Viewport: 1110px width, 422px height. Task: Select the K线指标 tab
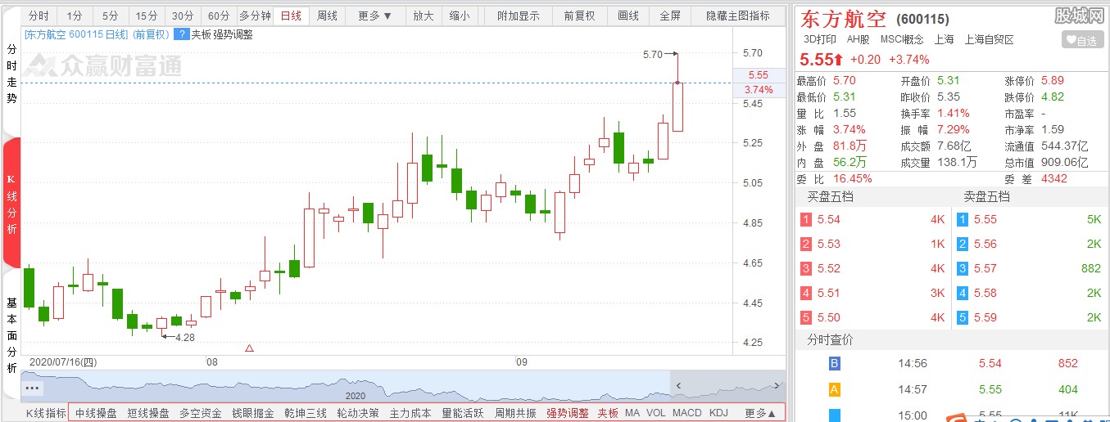[46, 413]
